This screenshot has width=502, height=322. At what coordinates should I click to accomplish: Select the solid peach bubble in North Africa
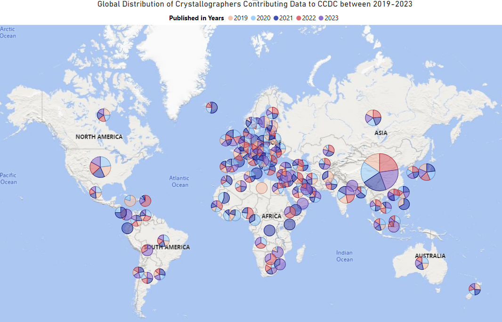(261, 188)
